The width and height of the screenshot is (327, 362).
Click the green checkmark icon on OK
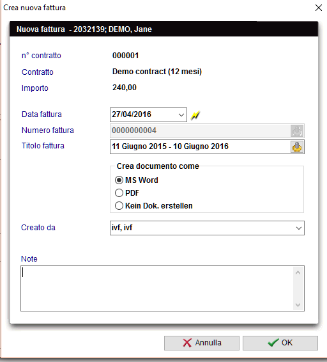coord(273,343)
